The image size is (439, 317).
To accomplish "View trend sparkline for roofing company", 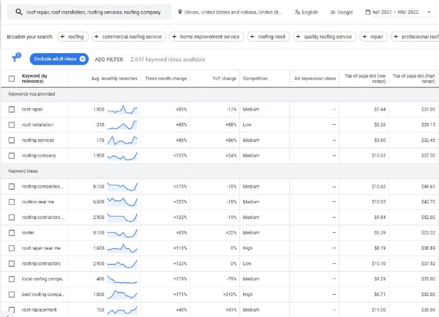I will [122, 156].
